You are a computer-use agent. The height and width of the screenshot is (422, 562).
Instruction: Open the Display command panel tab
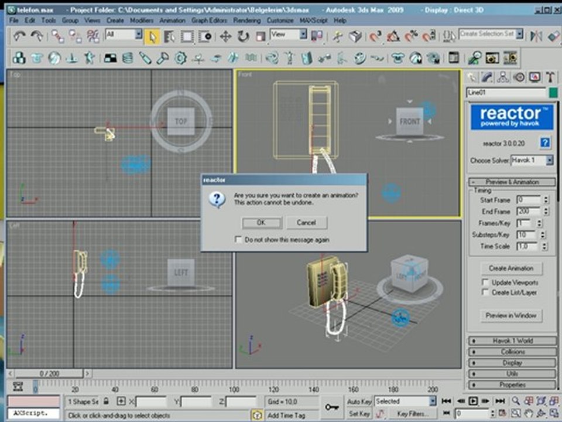[534, 77]
